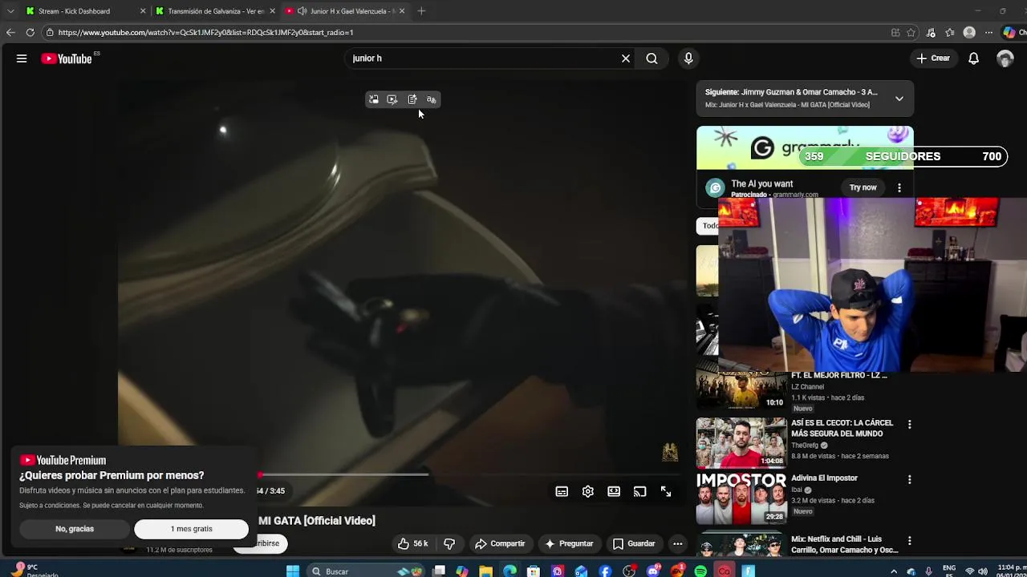Click Try now on Grammarly ad
This screenshot has height=577, width=1027.
click(863, 188)
